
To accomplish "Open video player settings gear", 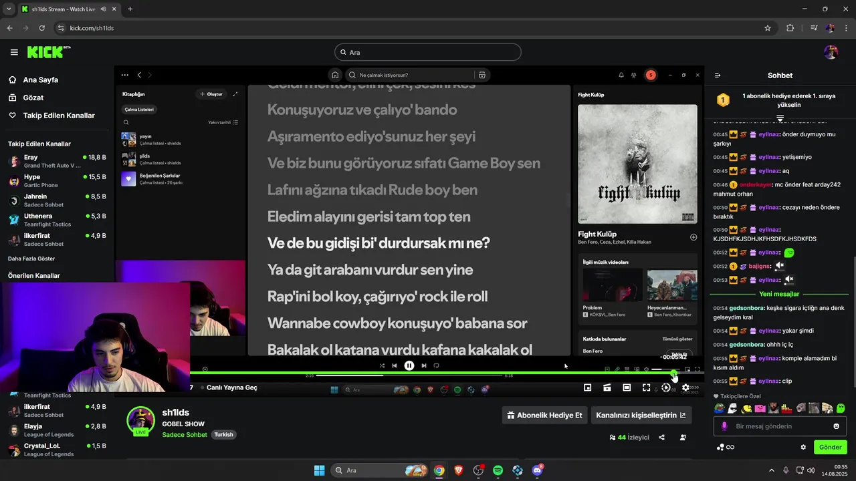I will pyautogui.click(x=685, y=387).
